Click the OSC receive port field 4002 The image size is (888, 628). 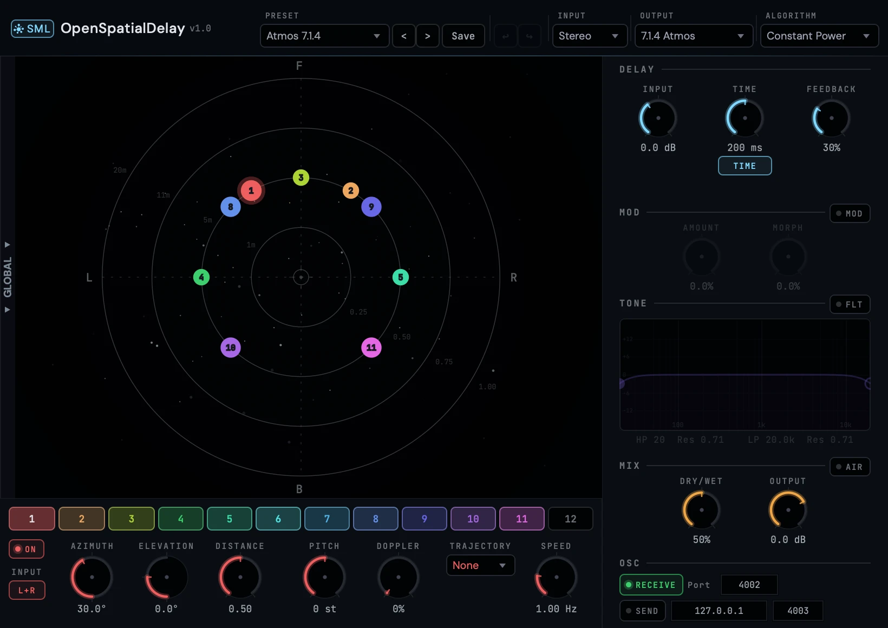[749, 585]
